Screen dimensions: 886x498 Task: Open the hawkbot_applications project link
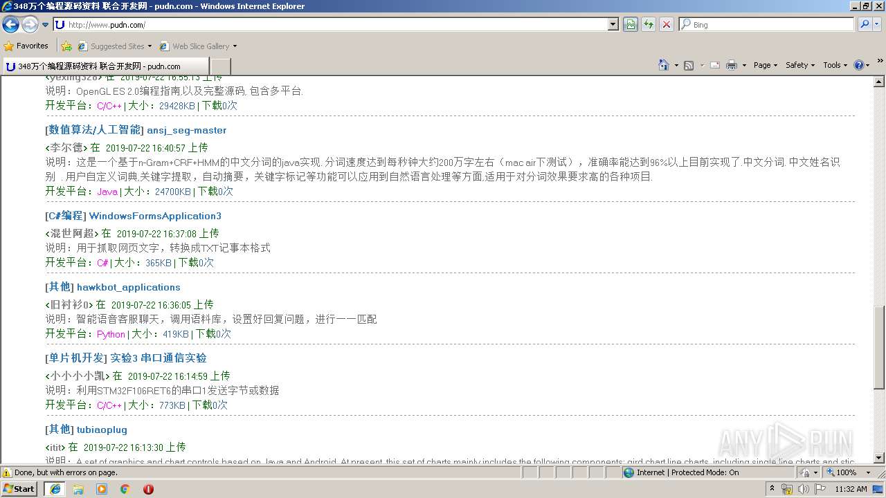[129, 287]
